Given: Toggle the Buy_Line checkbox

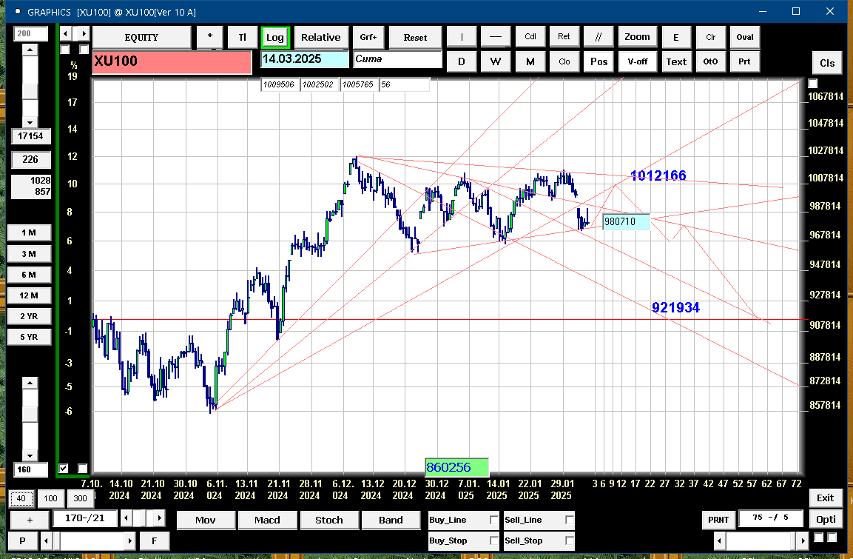Looking at the screenshot, I should click(x=494, y=520).
